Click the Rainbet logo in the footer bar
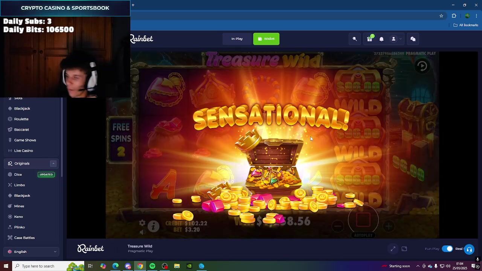 tap(90, 248)
